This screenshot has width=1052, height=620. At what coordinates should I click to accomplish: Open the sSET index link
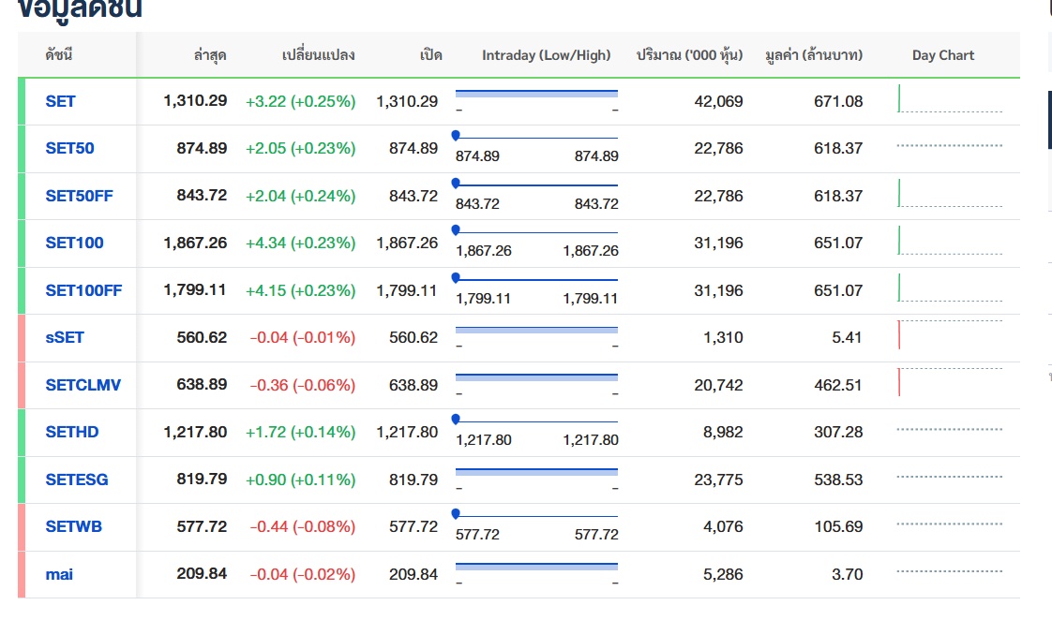pyautogui.click(x=65, y=337)
